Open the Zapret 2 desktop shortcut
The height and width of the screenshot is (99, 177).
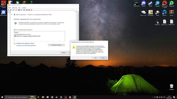click(165, 13)
